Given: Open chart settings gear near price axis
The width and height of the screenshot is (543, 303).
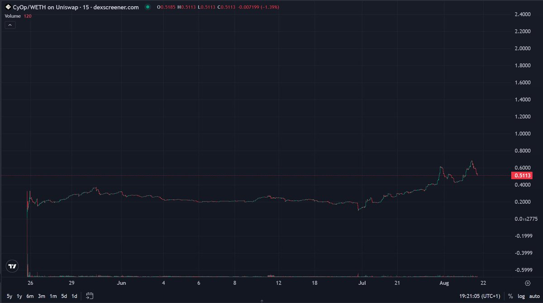Looking at the screenshot, I should [x=527, y=283].
